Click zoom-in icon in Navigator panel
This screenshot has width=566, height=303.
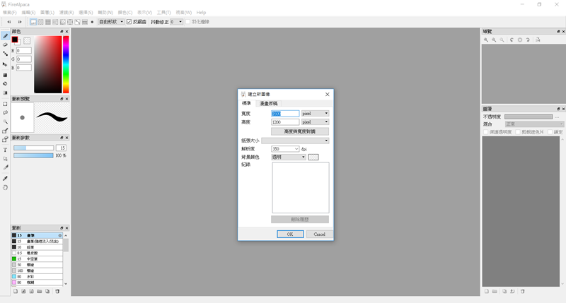click(x=486, y=40)
